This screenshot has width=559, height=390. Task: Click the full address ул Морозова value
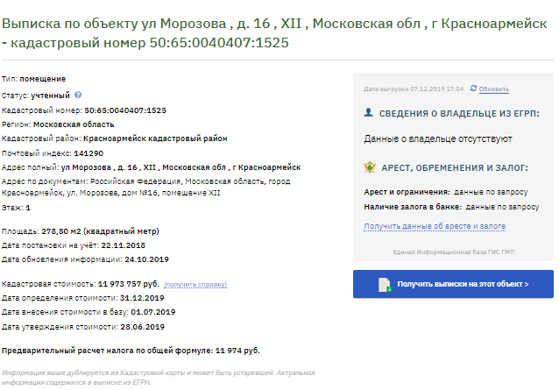[181, 167]
